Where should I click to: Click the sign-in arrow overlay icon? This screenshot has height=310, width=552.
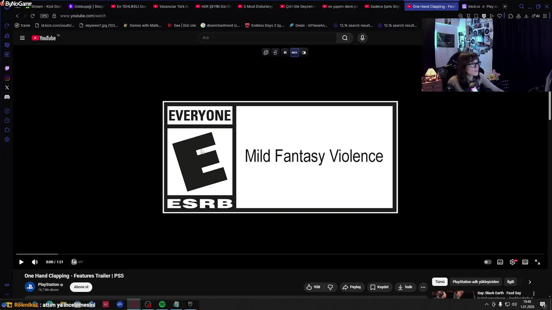point(275,53)
